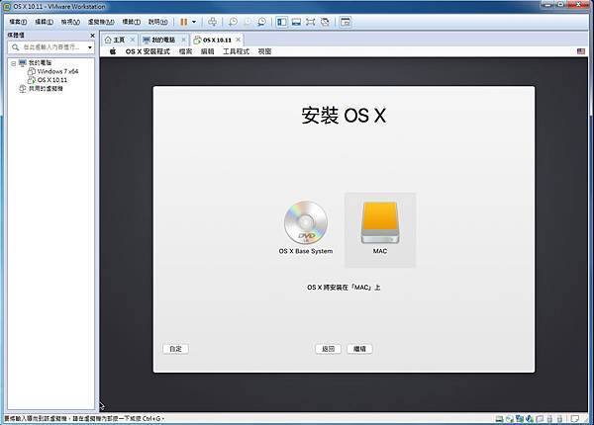Click the hard disk status bar icon
594x425 pixels.
(x=499, y=419)
